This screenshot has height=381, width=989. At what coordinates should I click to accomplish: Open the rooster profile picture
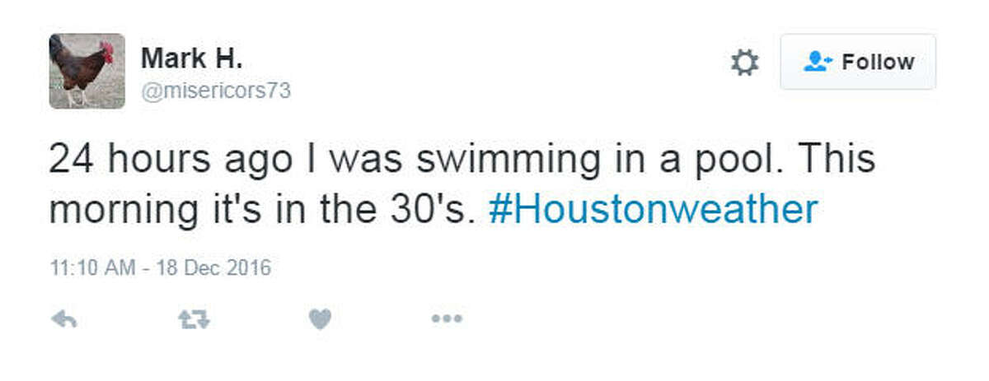[87, 71]
